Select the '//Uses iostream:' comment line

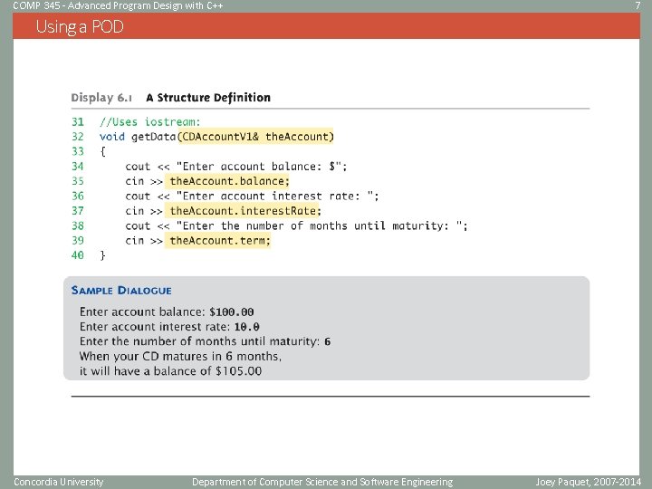150,122
